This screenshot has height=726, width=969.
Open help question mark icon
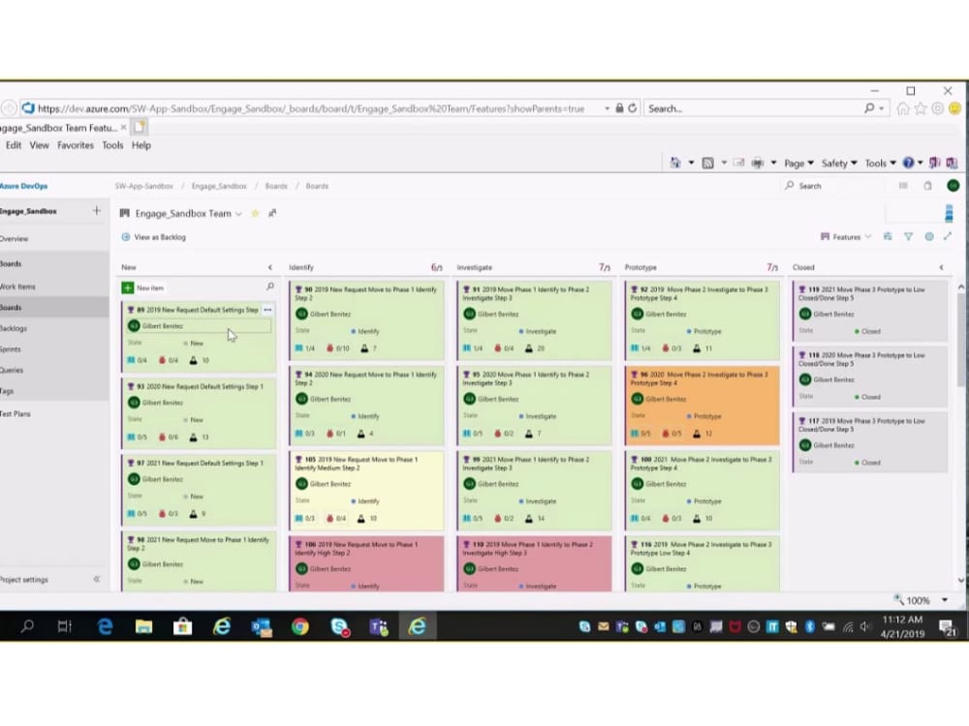[x=908, y=163]
